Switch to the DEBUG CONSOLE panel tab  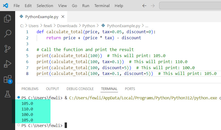coord(80,89)
